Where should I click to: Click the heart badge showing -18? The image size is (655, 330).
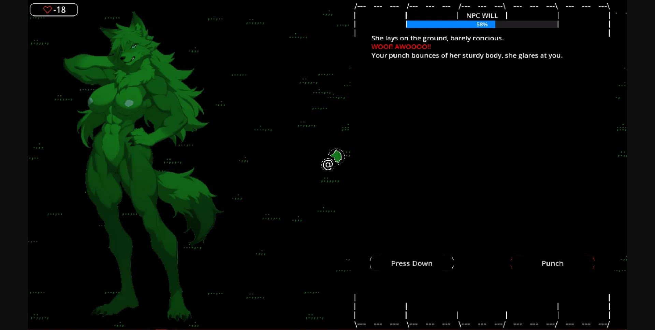54,10
